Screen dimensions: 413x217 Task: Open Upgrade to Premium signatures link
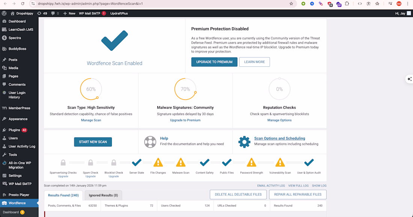click(x=185, y=120)
